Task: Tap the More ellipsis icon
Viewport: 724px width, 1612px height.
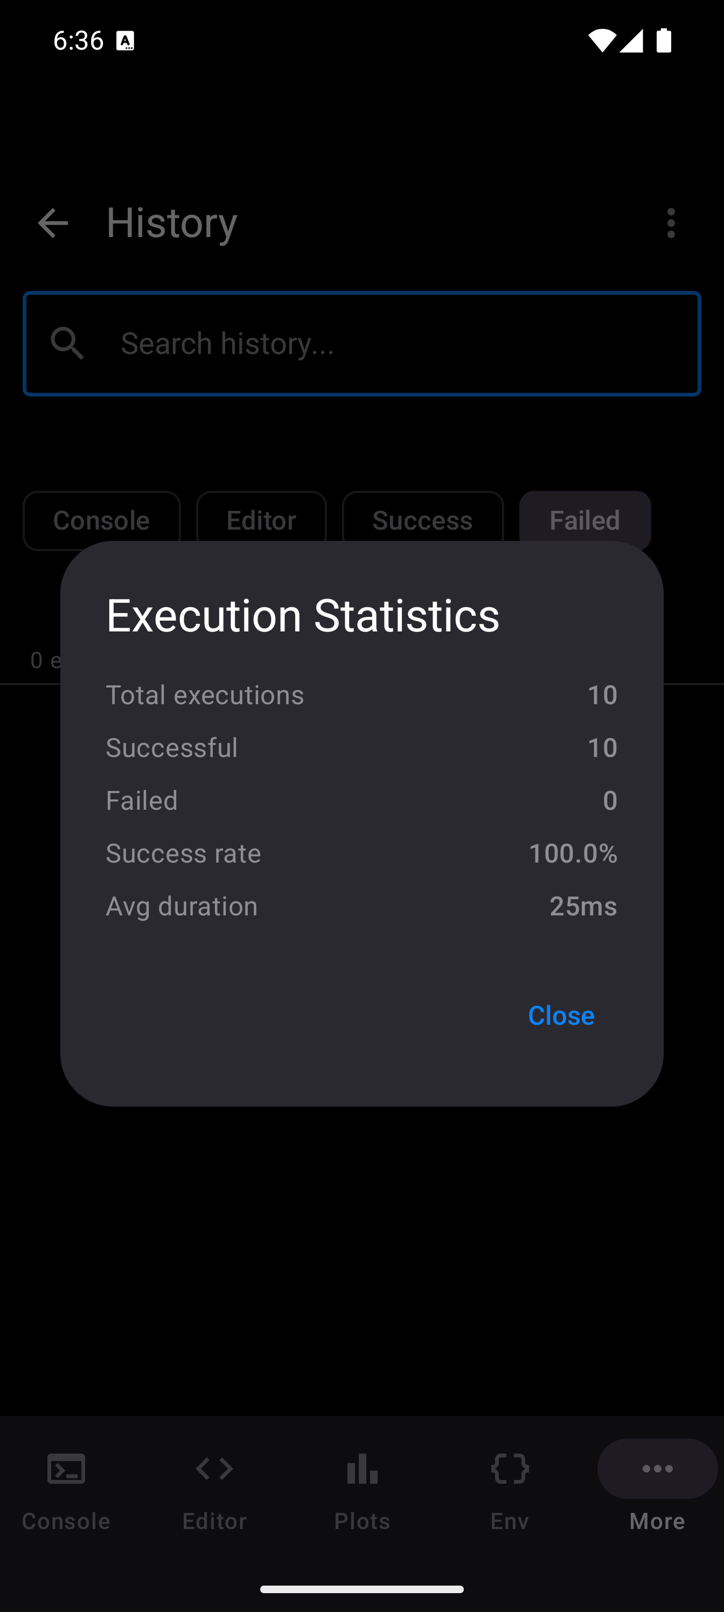Action: pyautogui.click(x=657, y=1468)
